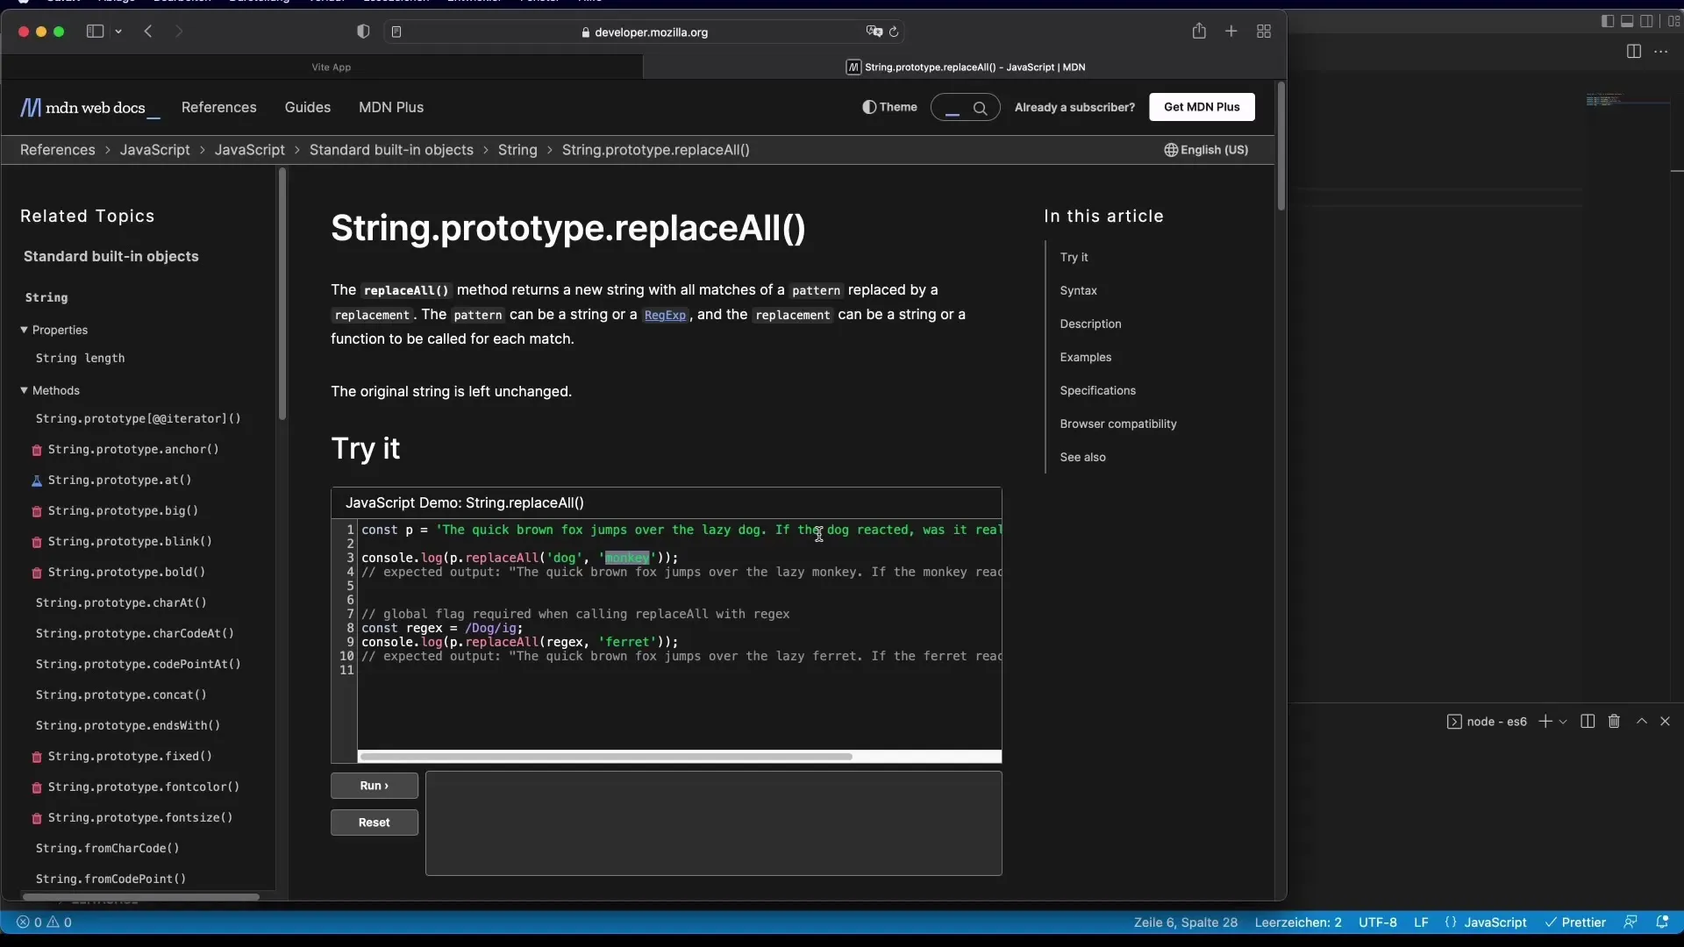Run the JavaScript demo
The image size is (1684, 947).
point(375,786)
